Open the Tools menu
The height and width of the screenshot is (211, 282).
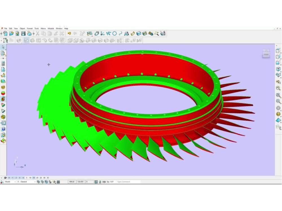36,28
